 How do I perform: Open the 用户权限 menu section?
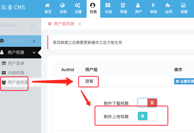point(20,52)
